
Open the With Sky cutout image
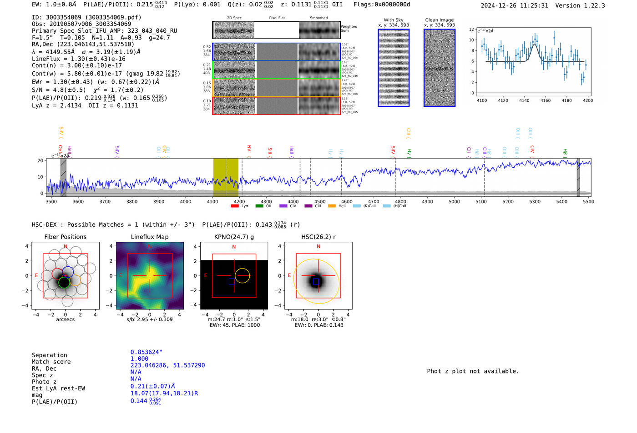[394, 68]
